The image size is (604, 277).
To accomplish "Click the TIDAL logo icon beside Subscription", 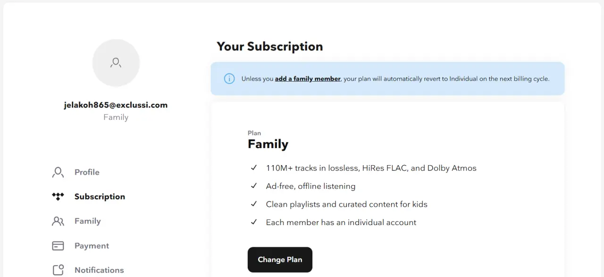I will click(58, 197).
